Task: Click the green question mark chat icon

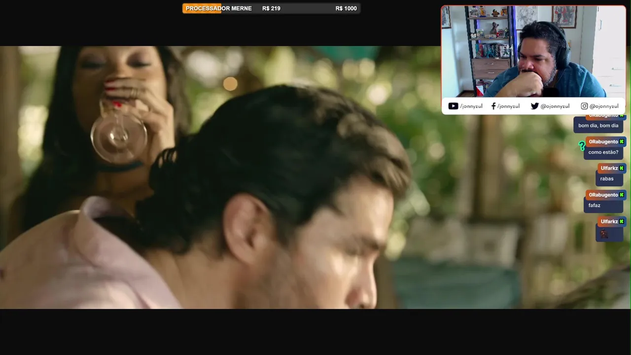Action: coord(582,145)
